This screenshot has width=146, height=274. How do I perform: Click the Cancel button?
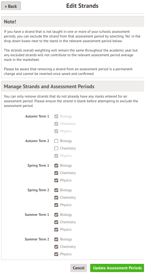pyautogui.click(x=78, y=268)
